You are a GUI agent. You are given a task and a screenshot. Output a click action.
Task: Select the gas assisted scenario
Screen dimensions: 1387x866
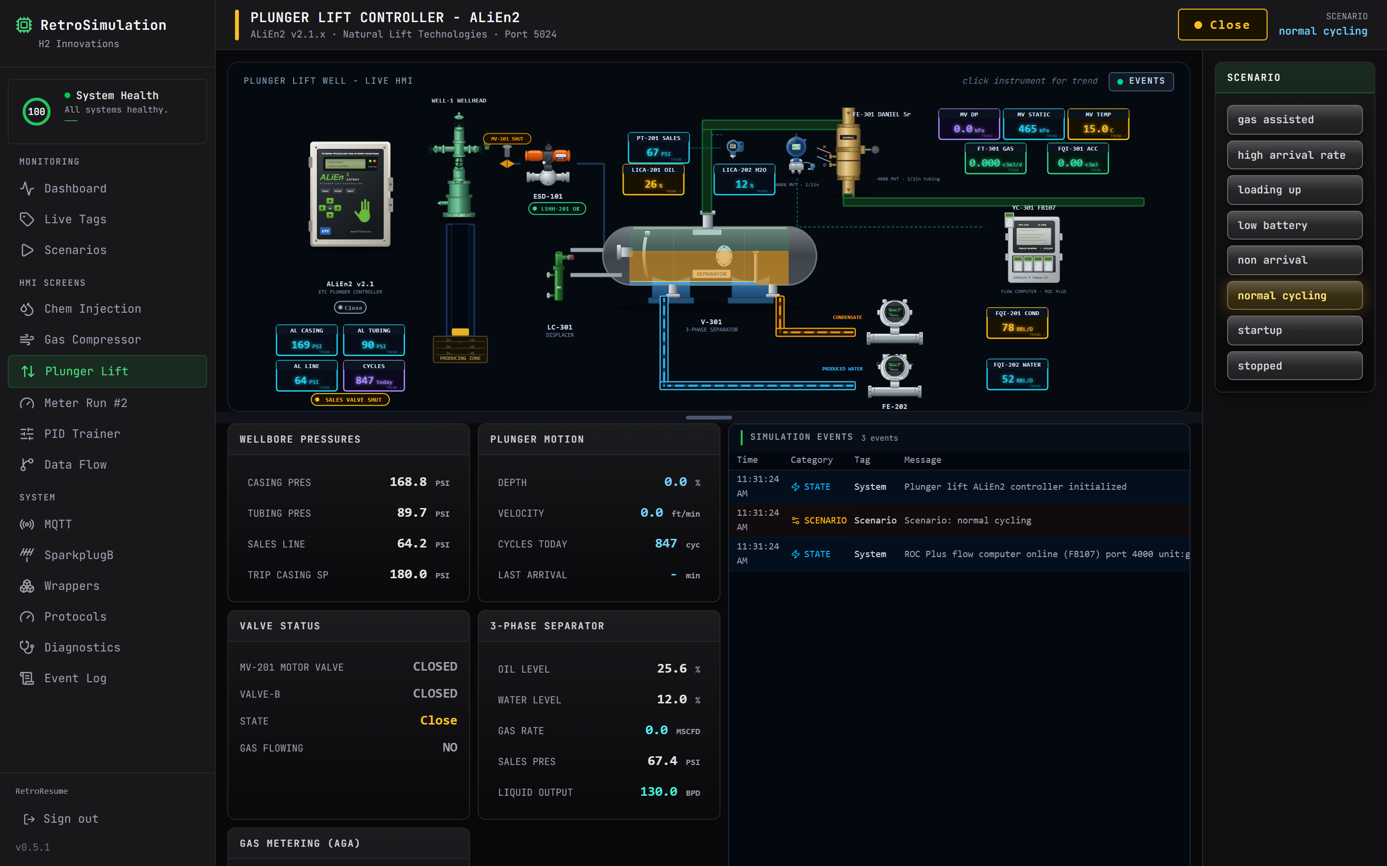click(1295, 120)
